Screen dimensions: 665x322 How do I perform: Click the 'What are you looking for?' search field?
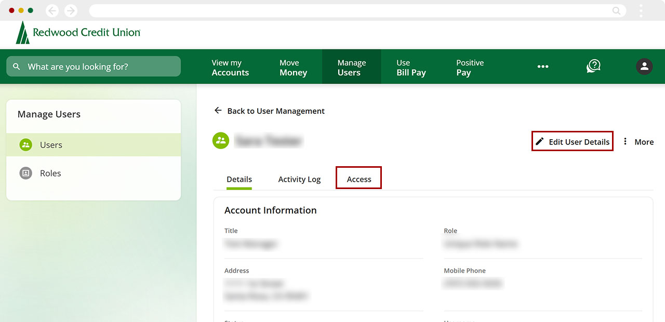coord(94,66)
